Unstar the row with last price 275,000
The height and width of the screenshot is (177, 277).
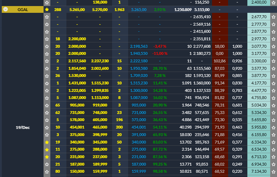point(47,150)
